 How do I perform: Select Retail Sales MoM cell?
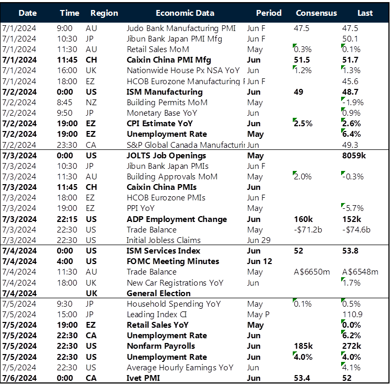pyautogui.click(x=158, y=49)
